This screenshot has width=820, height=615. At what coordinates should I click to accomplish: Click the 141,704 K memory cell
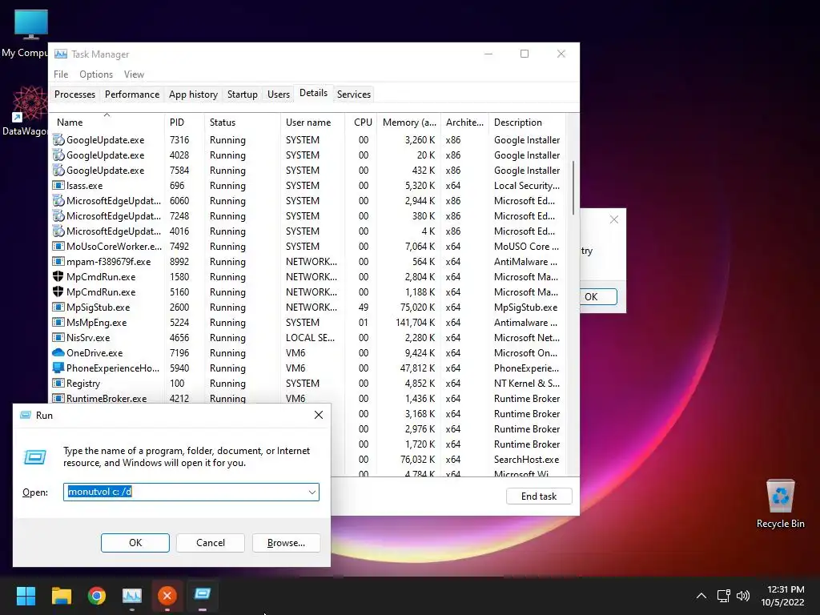416,323
